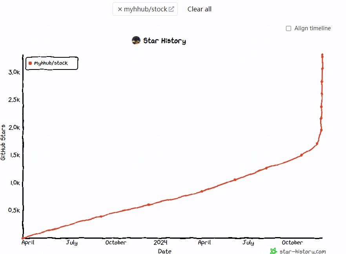Click the 2024 label on the date axis
This screenshot has height=254, width=346.
(x=160, y=243)
